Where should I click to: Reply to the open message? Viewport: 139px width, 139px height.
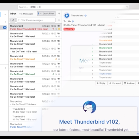tap(101, 83)
